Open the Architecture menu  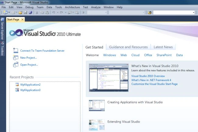(72, 7)
